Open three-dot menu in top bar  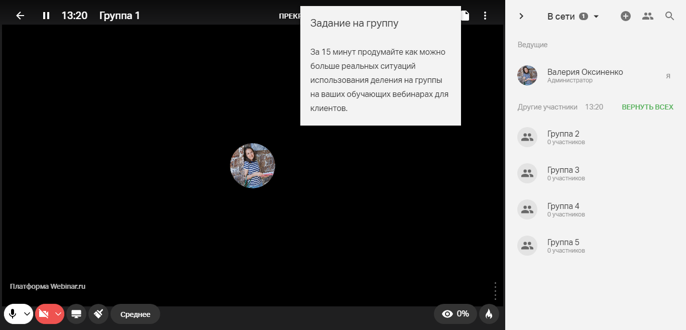[x=485, y=16]
